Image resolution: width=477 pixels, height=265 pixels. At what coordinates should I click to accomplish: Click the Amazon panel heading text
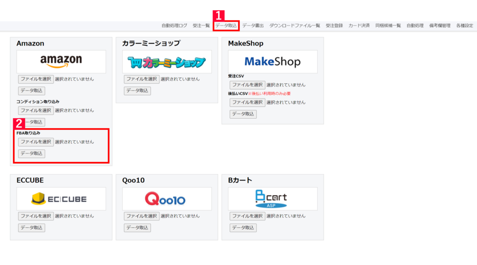point(30,43)
